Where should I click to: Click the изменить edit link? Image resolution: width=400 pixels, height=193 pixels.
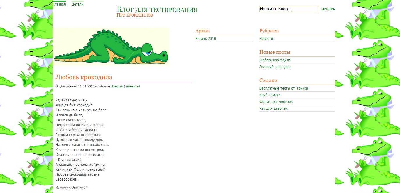tap(132, 86)
